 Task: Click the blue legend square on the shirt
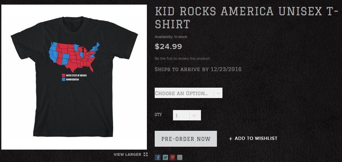click(x=63, y=80)
